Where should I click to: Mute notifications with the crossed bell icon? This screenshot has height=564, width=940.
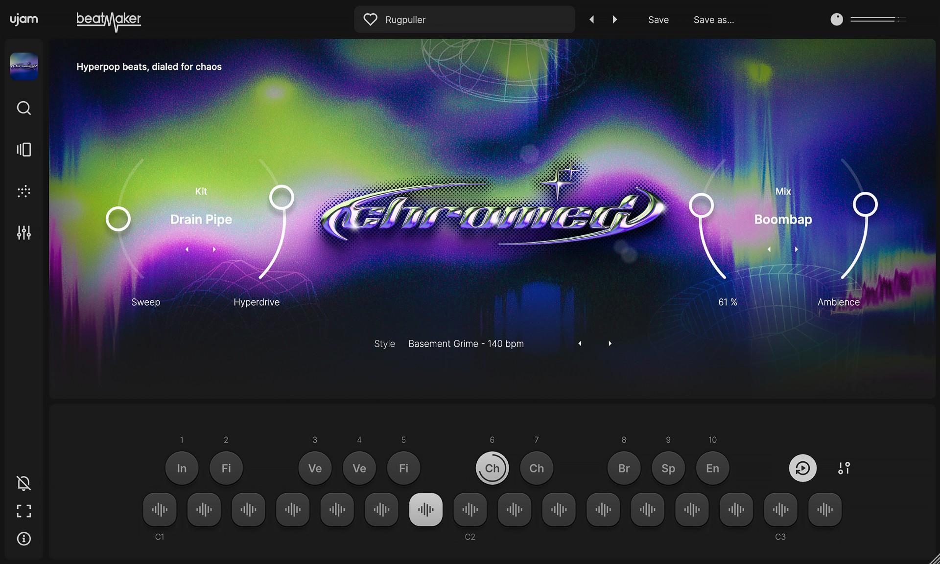pyautogui.click(x=23, y=483)
